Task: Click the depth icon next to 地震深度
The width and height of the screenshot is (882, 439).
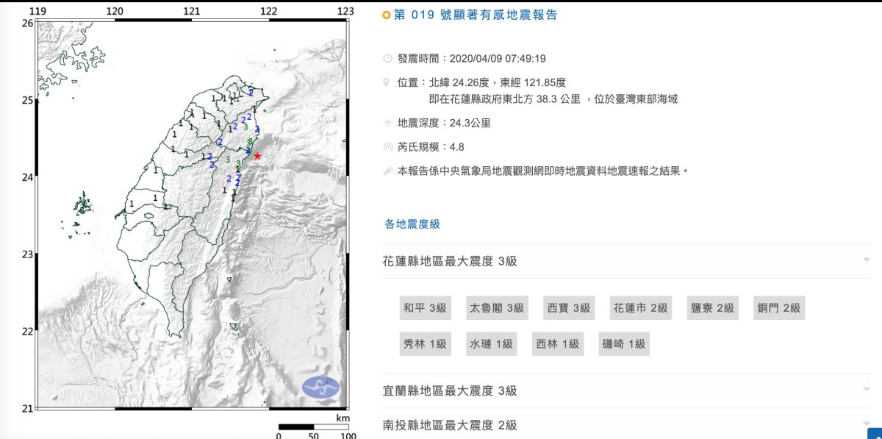Action: click(388, 123)
